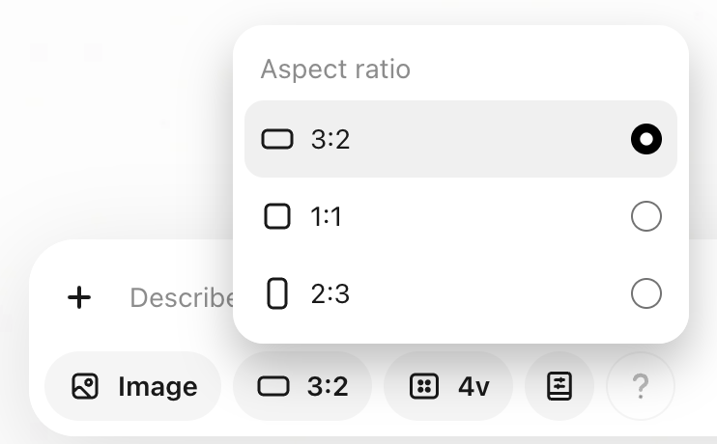Collapse the 3:2 aspect ratio dropdown pill

pyautogui.click(x=302, y=387)
